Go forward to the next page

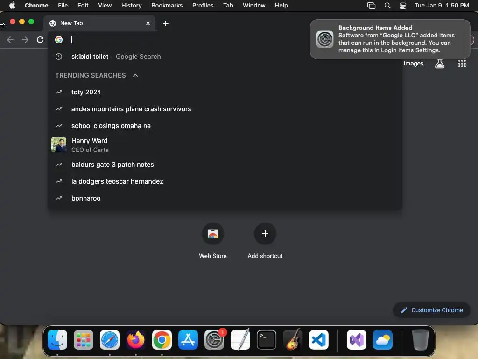click(25, 40)
